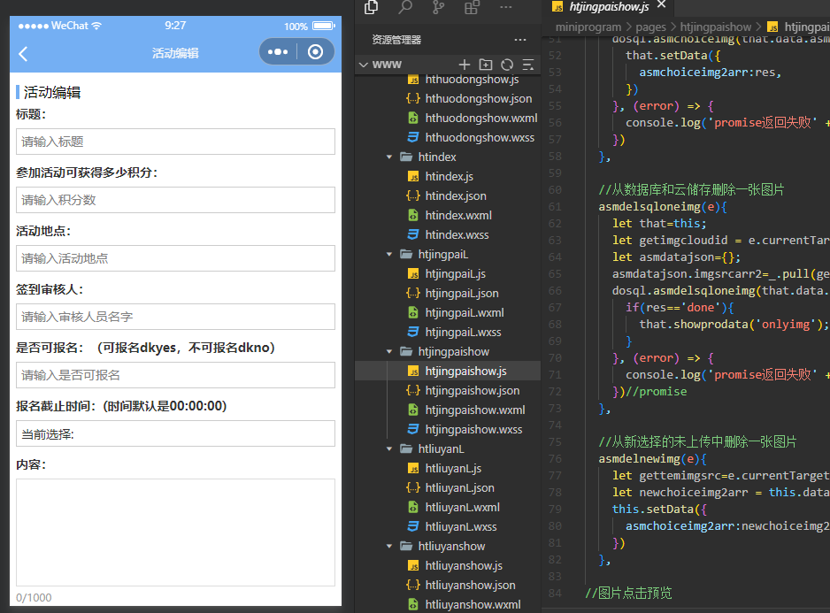Focus the 请输入标题 title input
This screenshot has width=830, height=613.
click(175, 142)
